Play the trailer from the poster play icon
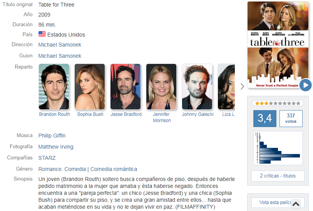This screenshot has height=211, width=313. tap(305, 85)
